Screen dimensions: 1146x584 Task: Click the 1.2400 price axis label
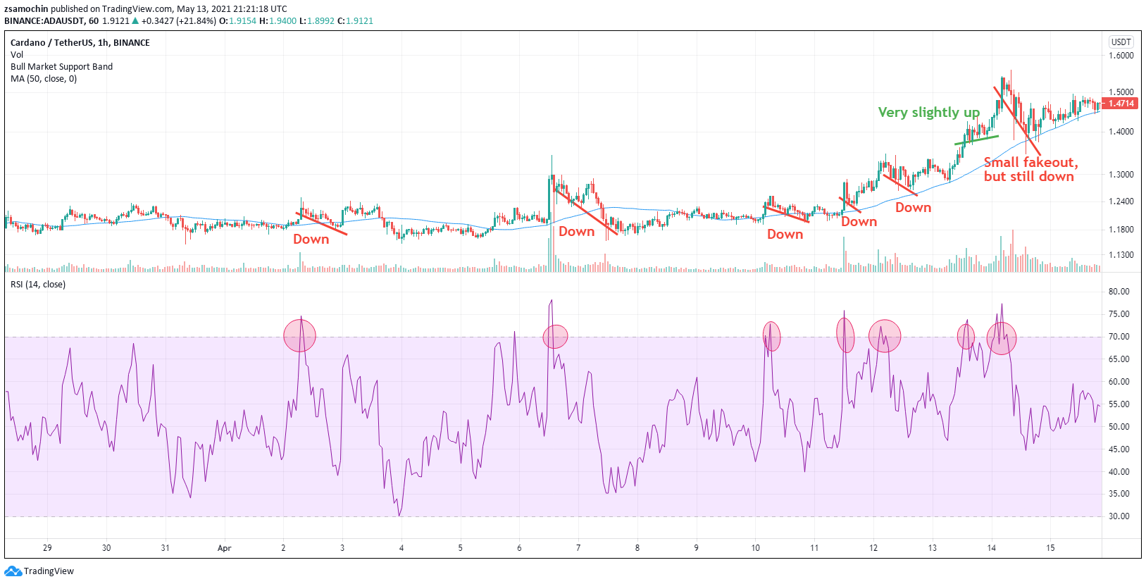1121,201
